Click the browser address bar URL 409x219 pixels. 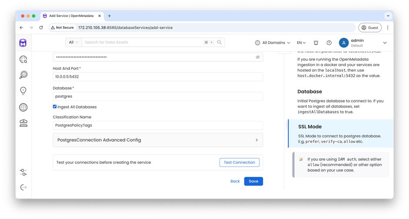click(125, 28)
